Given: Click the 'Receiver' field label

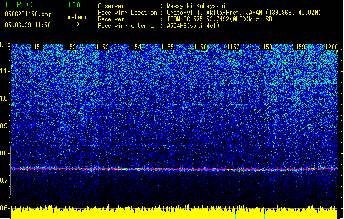Looking at the screenshot, I should [x=111, y=19].
